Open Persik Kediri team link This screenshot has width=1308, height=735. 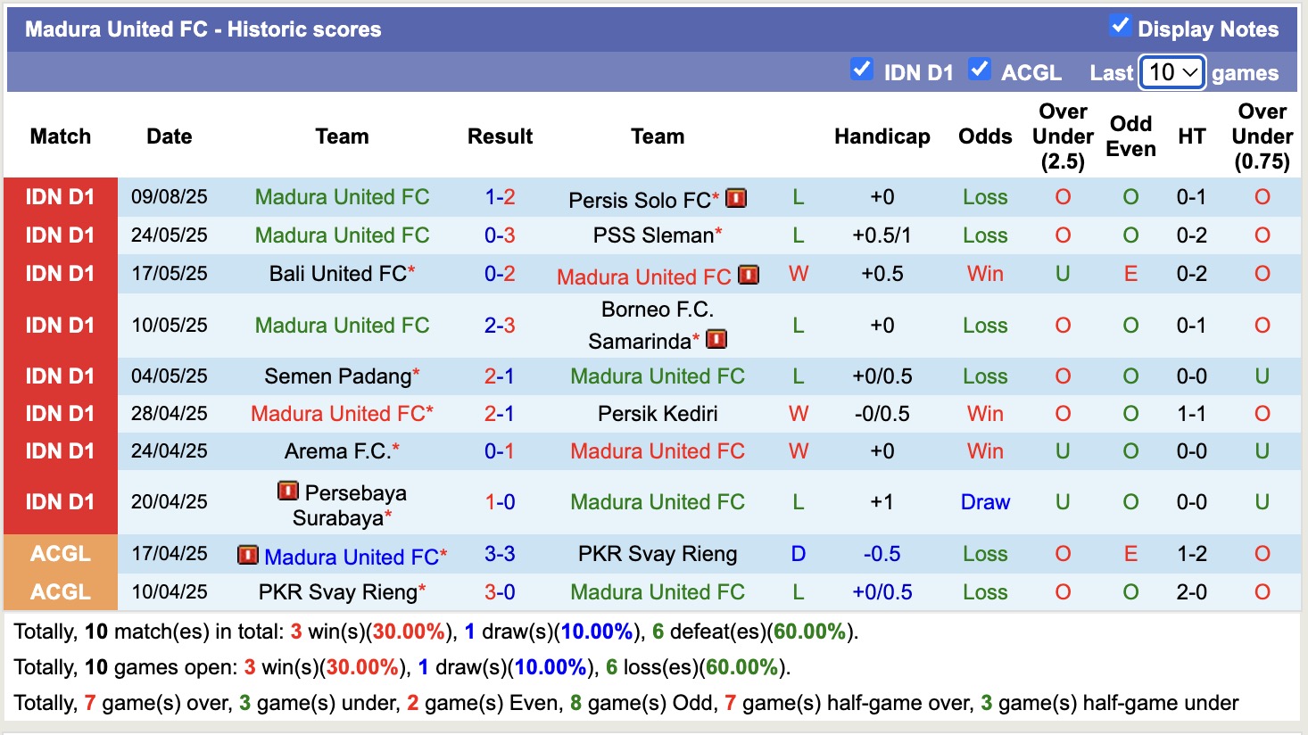coord(657,414)
